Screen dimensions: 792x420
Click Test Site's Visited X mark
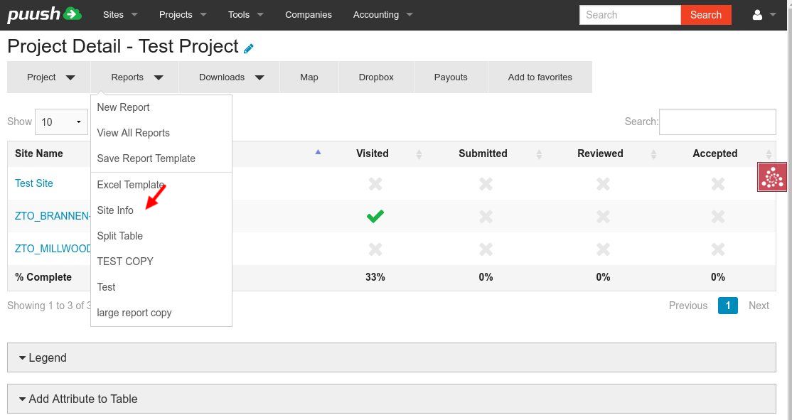point(375,184)
